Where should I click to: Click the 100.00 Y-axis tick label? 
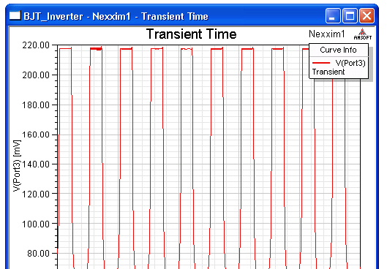(x=36, y=224)
